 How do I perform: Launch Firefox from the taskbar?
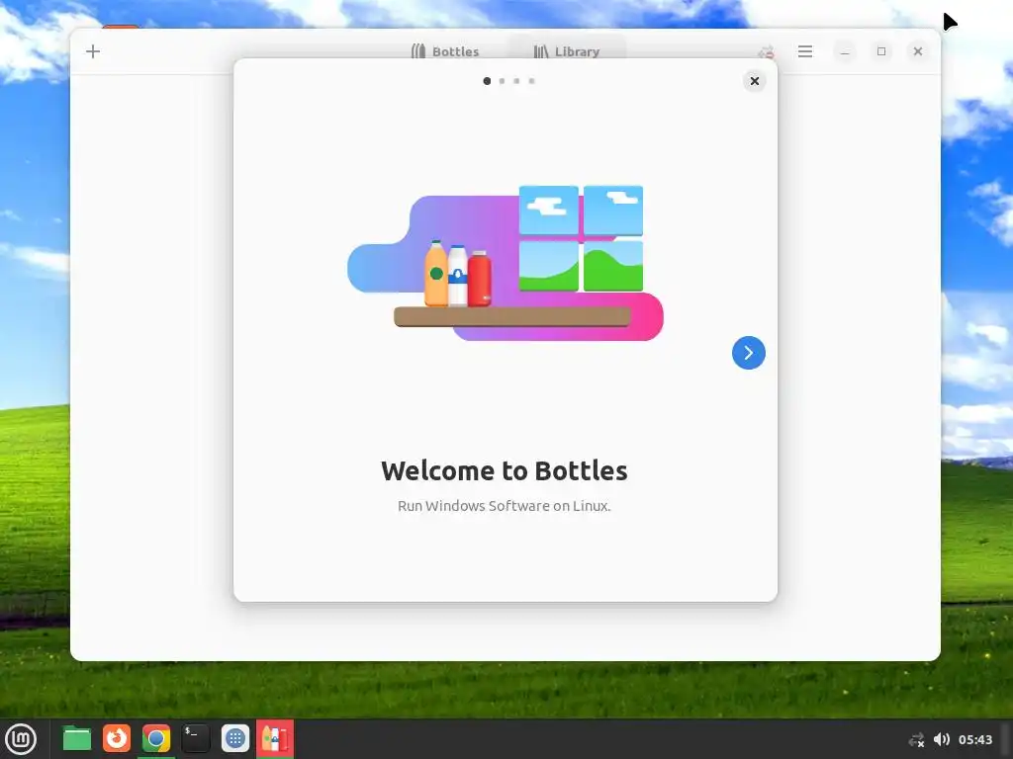(117, 738)
